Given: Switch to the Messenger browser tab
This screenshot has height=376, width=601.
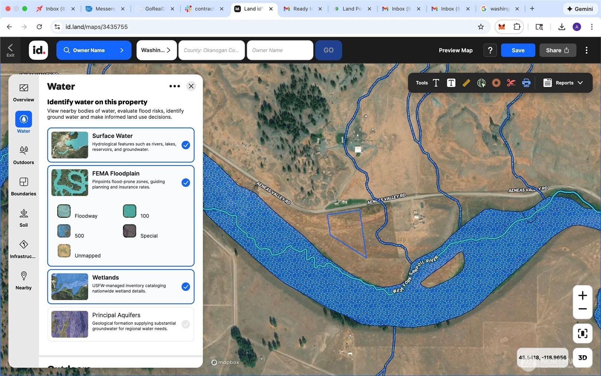Looking at the screenshot, I should [105, 9].
